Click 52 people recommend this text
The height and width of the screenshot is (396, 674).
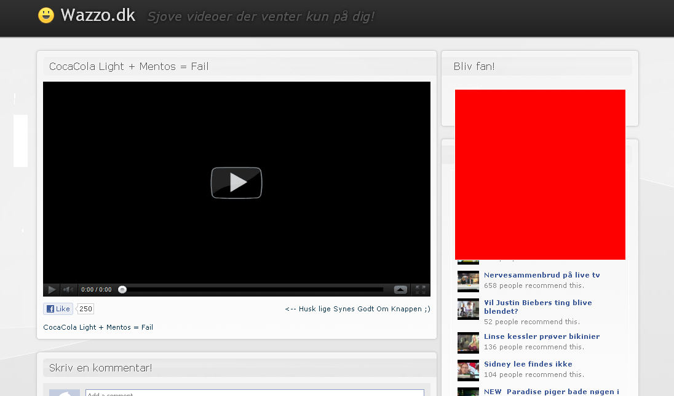532,322
